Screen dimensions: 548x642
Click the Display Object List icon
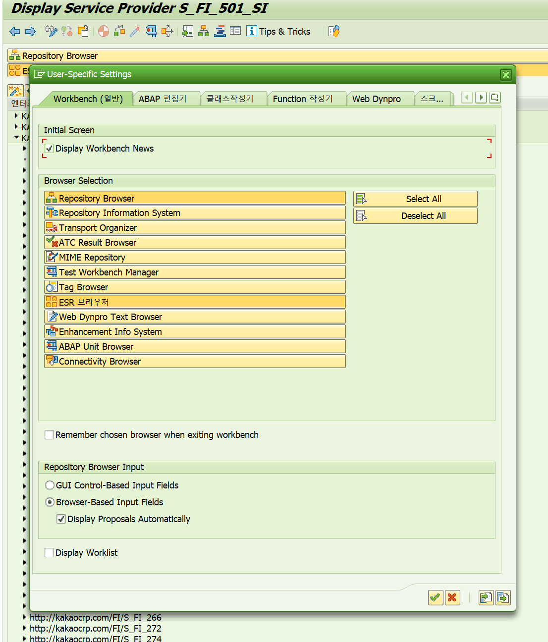point(188,32)
